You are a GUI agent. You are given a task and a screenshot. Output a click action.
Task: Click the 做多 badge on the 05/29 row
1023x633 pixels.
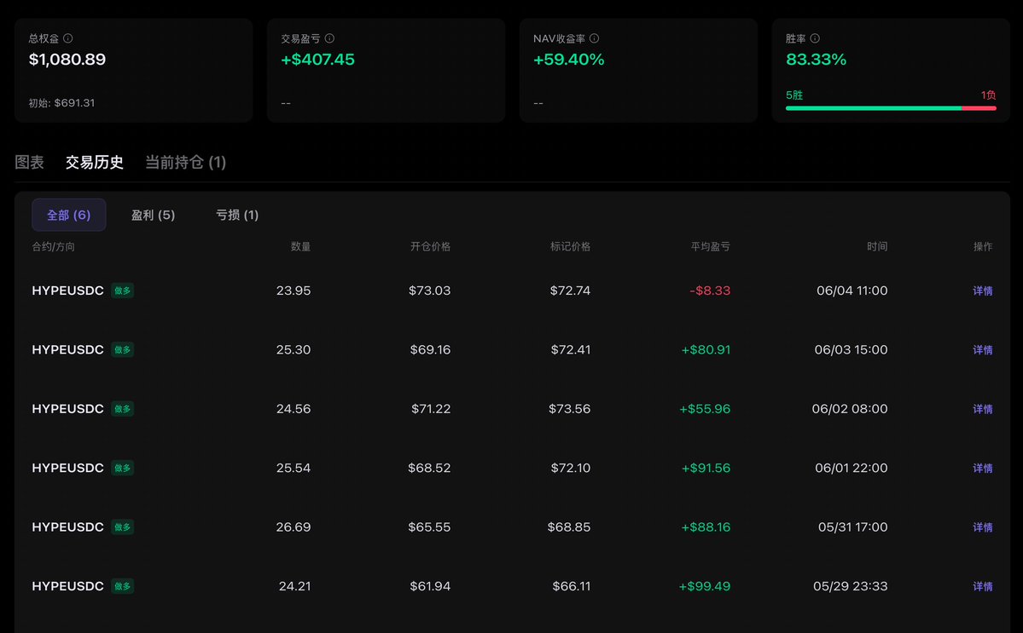coord(122,586)
